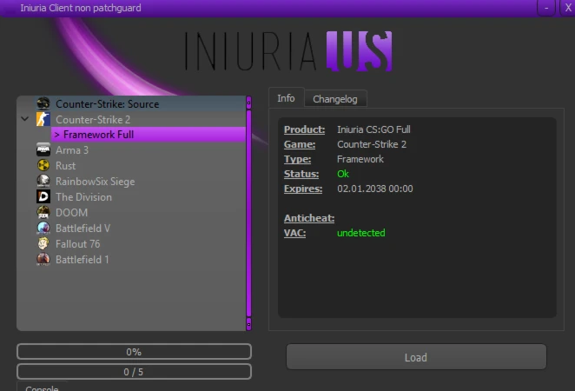Click the Fallout 76 Vault Boy icon
This screenshot has width=575, height=391.
coord(43,243)
